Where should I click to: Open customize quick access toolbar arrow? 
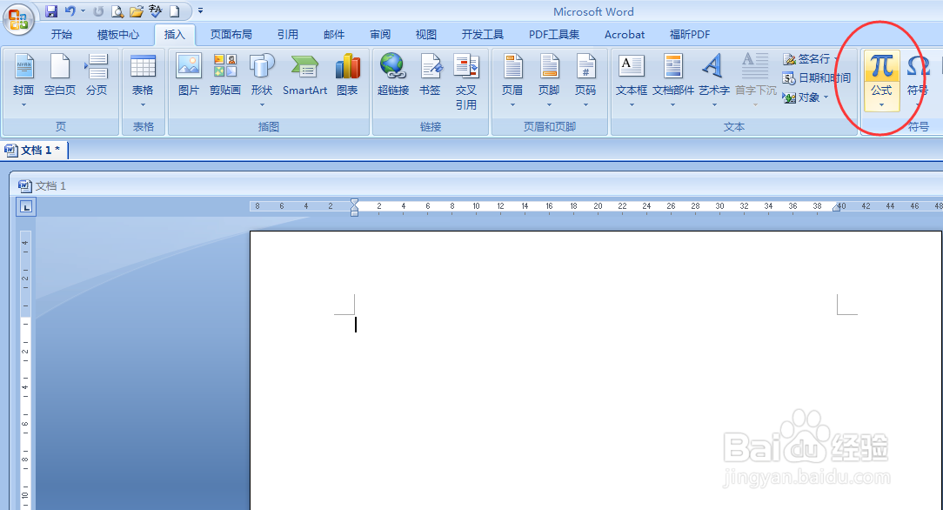point(200,10)
